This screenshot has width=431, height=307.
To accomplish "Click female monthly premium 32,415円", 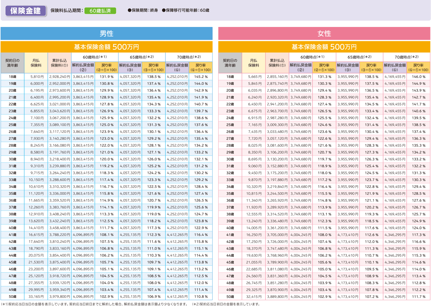I will click(x=254, y=297).
